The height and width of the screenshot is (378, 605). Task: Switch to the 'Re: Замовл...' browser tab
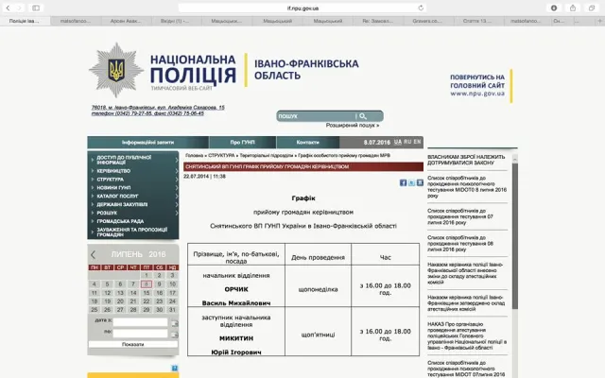point(378,21)
